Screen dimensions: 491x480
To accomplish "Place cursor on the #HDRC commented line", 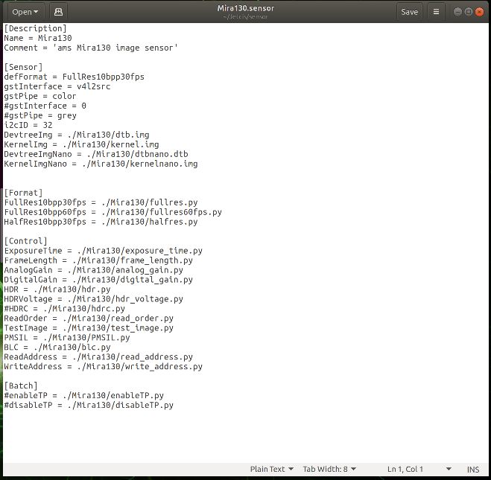I will 65,309.
